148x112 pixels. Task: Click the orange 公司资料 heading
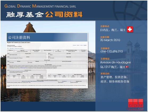click(64, 14)
